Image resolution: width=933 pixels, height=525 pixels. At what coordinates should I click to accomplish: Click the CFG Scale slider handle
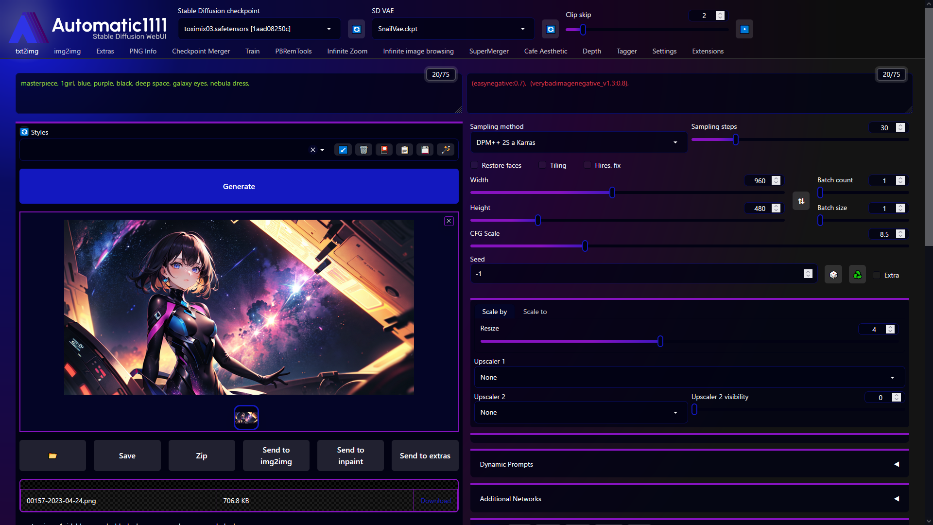(x=585, y=246)
